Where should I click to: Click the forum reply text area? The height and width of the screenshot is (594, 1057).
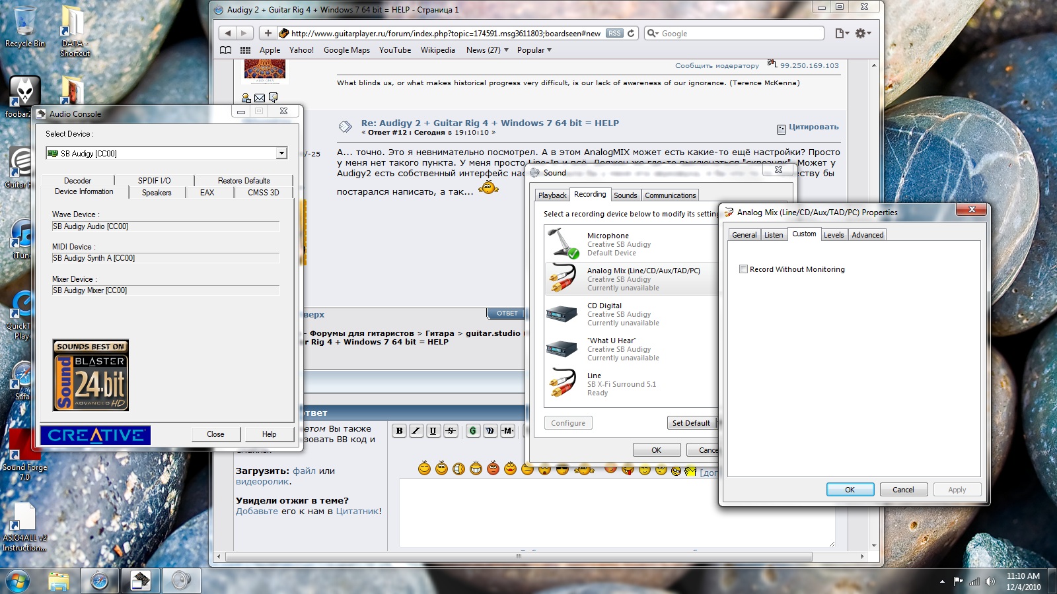click(616, 513)
